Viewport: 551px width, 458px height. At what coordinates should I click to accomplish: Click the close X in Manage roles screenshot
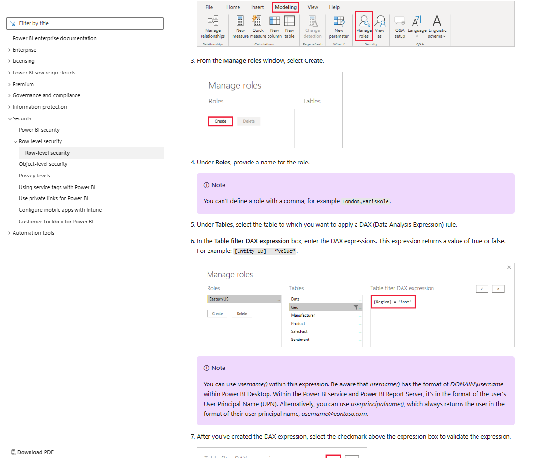point(509,267)
